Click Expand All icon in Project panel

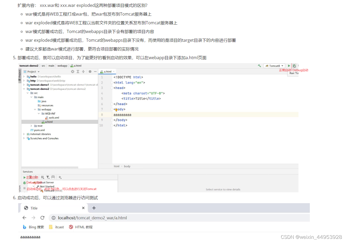pyautogui.click(x=78, y=72)
